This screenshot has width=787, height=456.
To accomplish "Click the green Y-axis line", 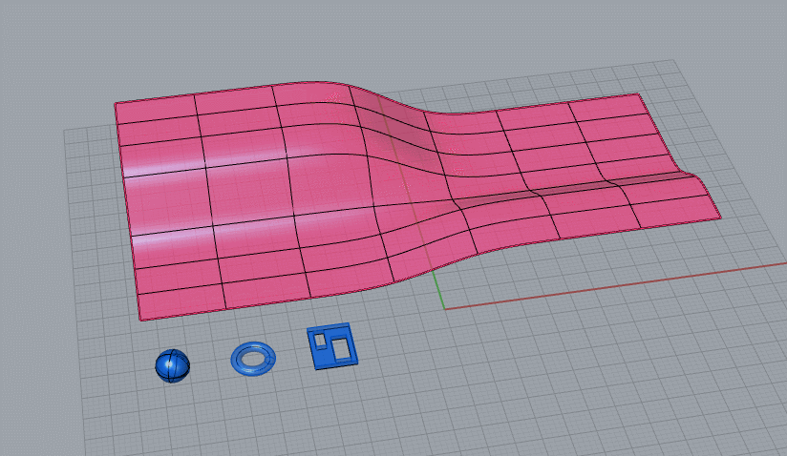I will 437,286.
